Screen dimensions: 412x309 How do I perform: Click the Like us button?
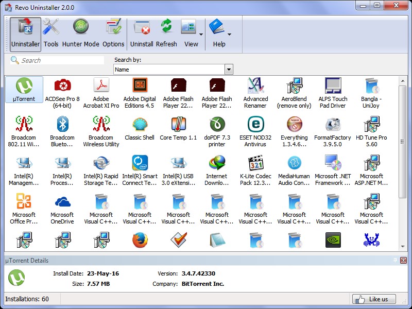click(x=374, y=299)
